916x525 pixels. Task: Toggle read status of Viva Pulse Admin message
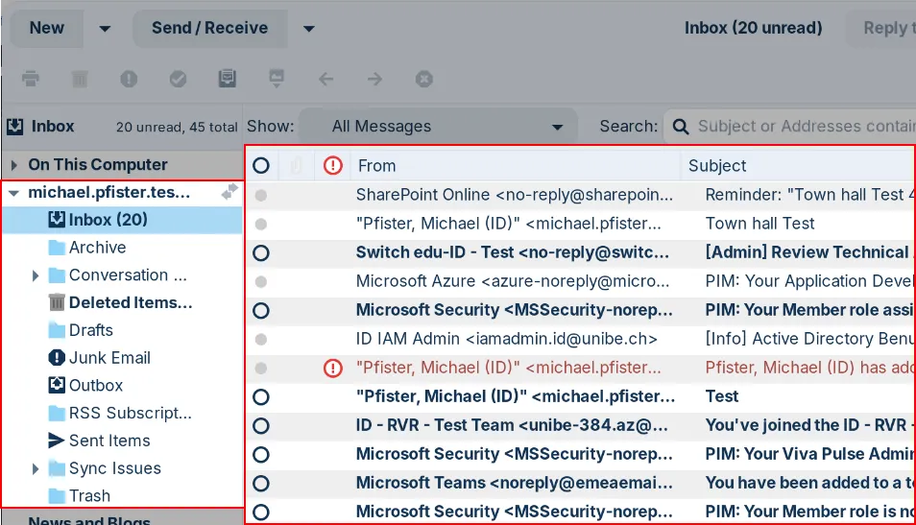click(x=261, y=454)
